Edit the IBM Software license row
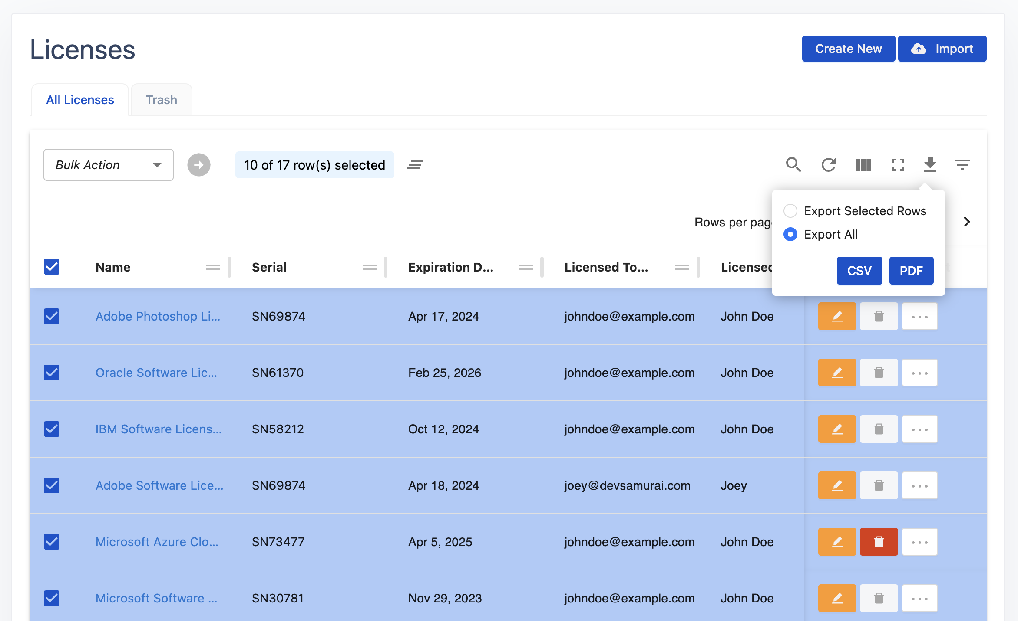Image resolution: width=1018 pixels, height=622 pixels. [x=837, y=429]
